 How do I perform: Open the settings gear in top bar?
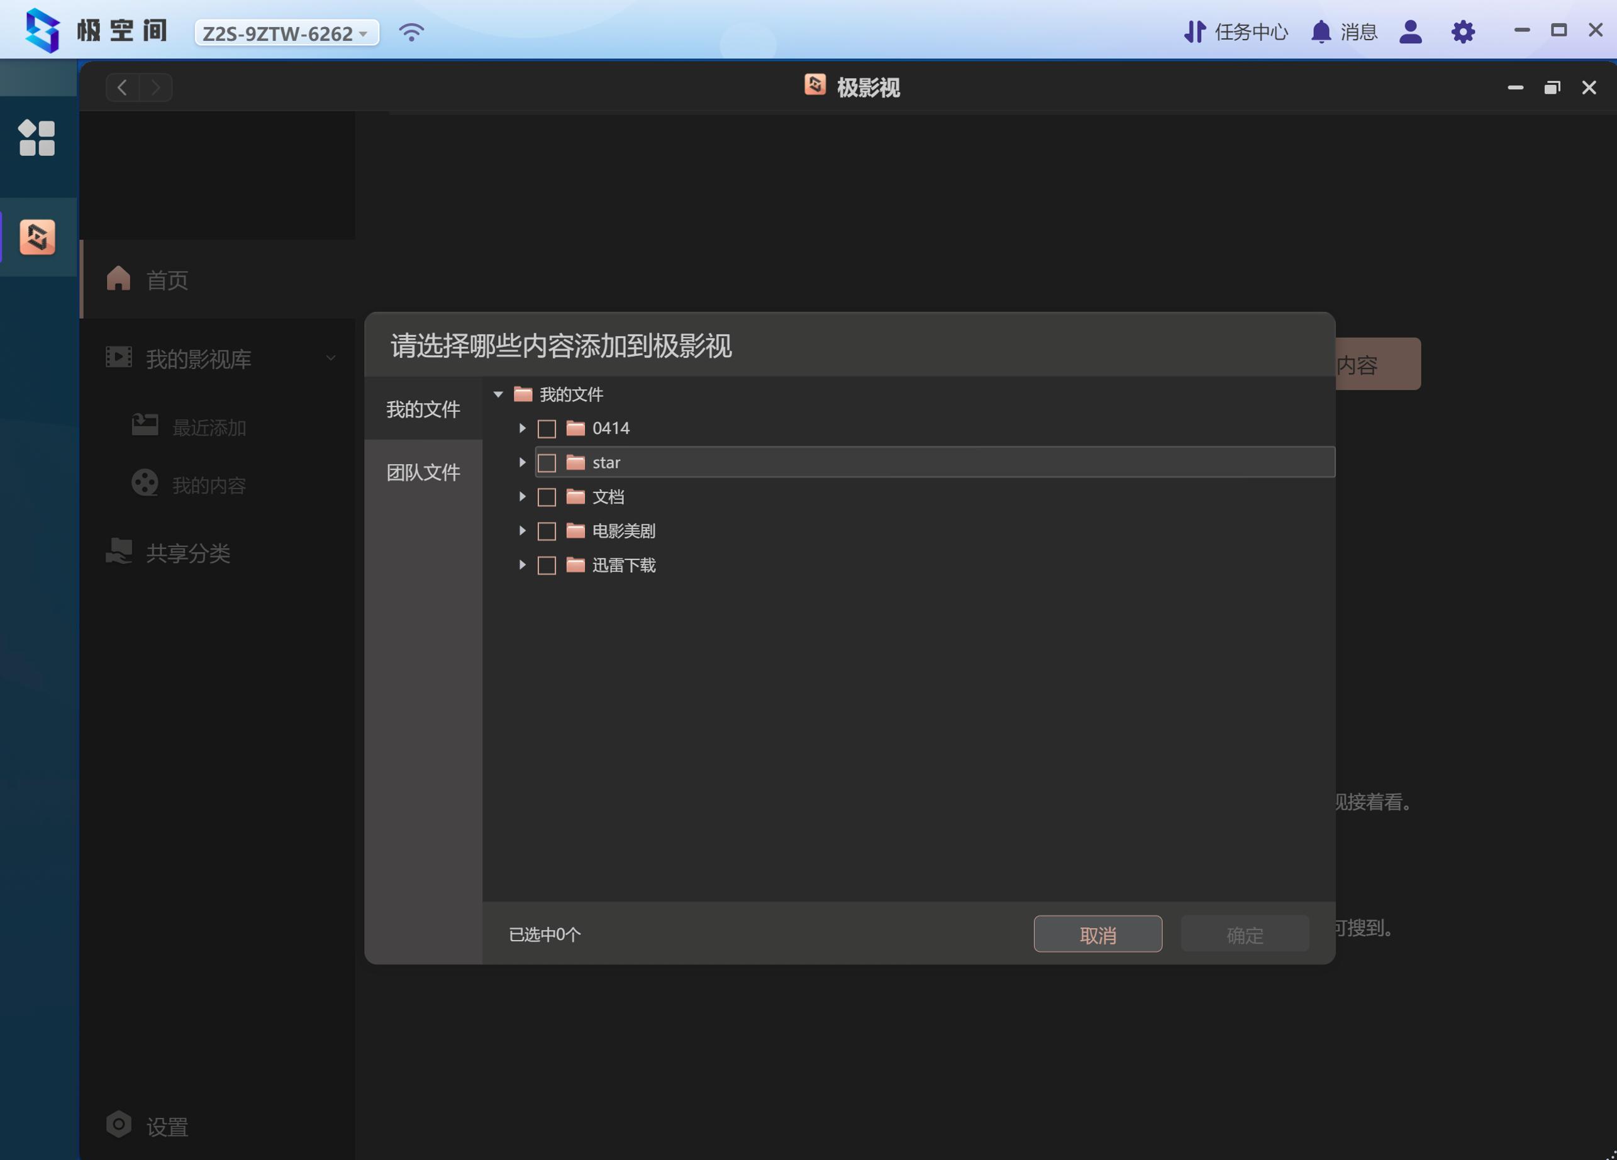point(1462,32)
